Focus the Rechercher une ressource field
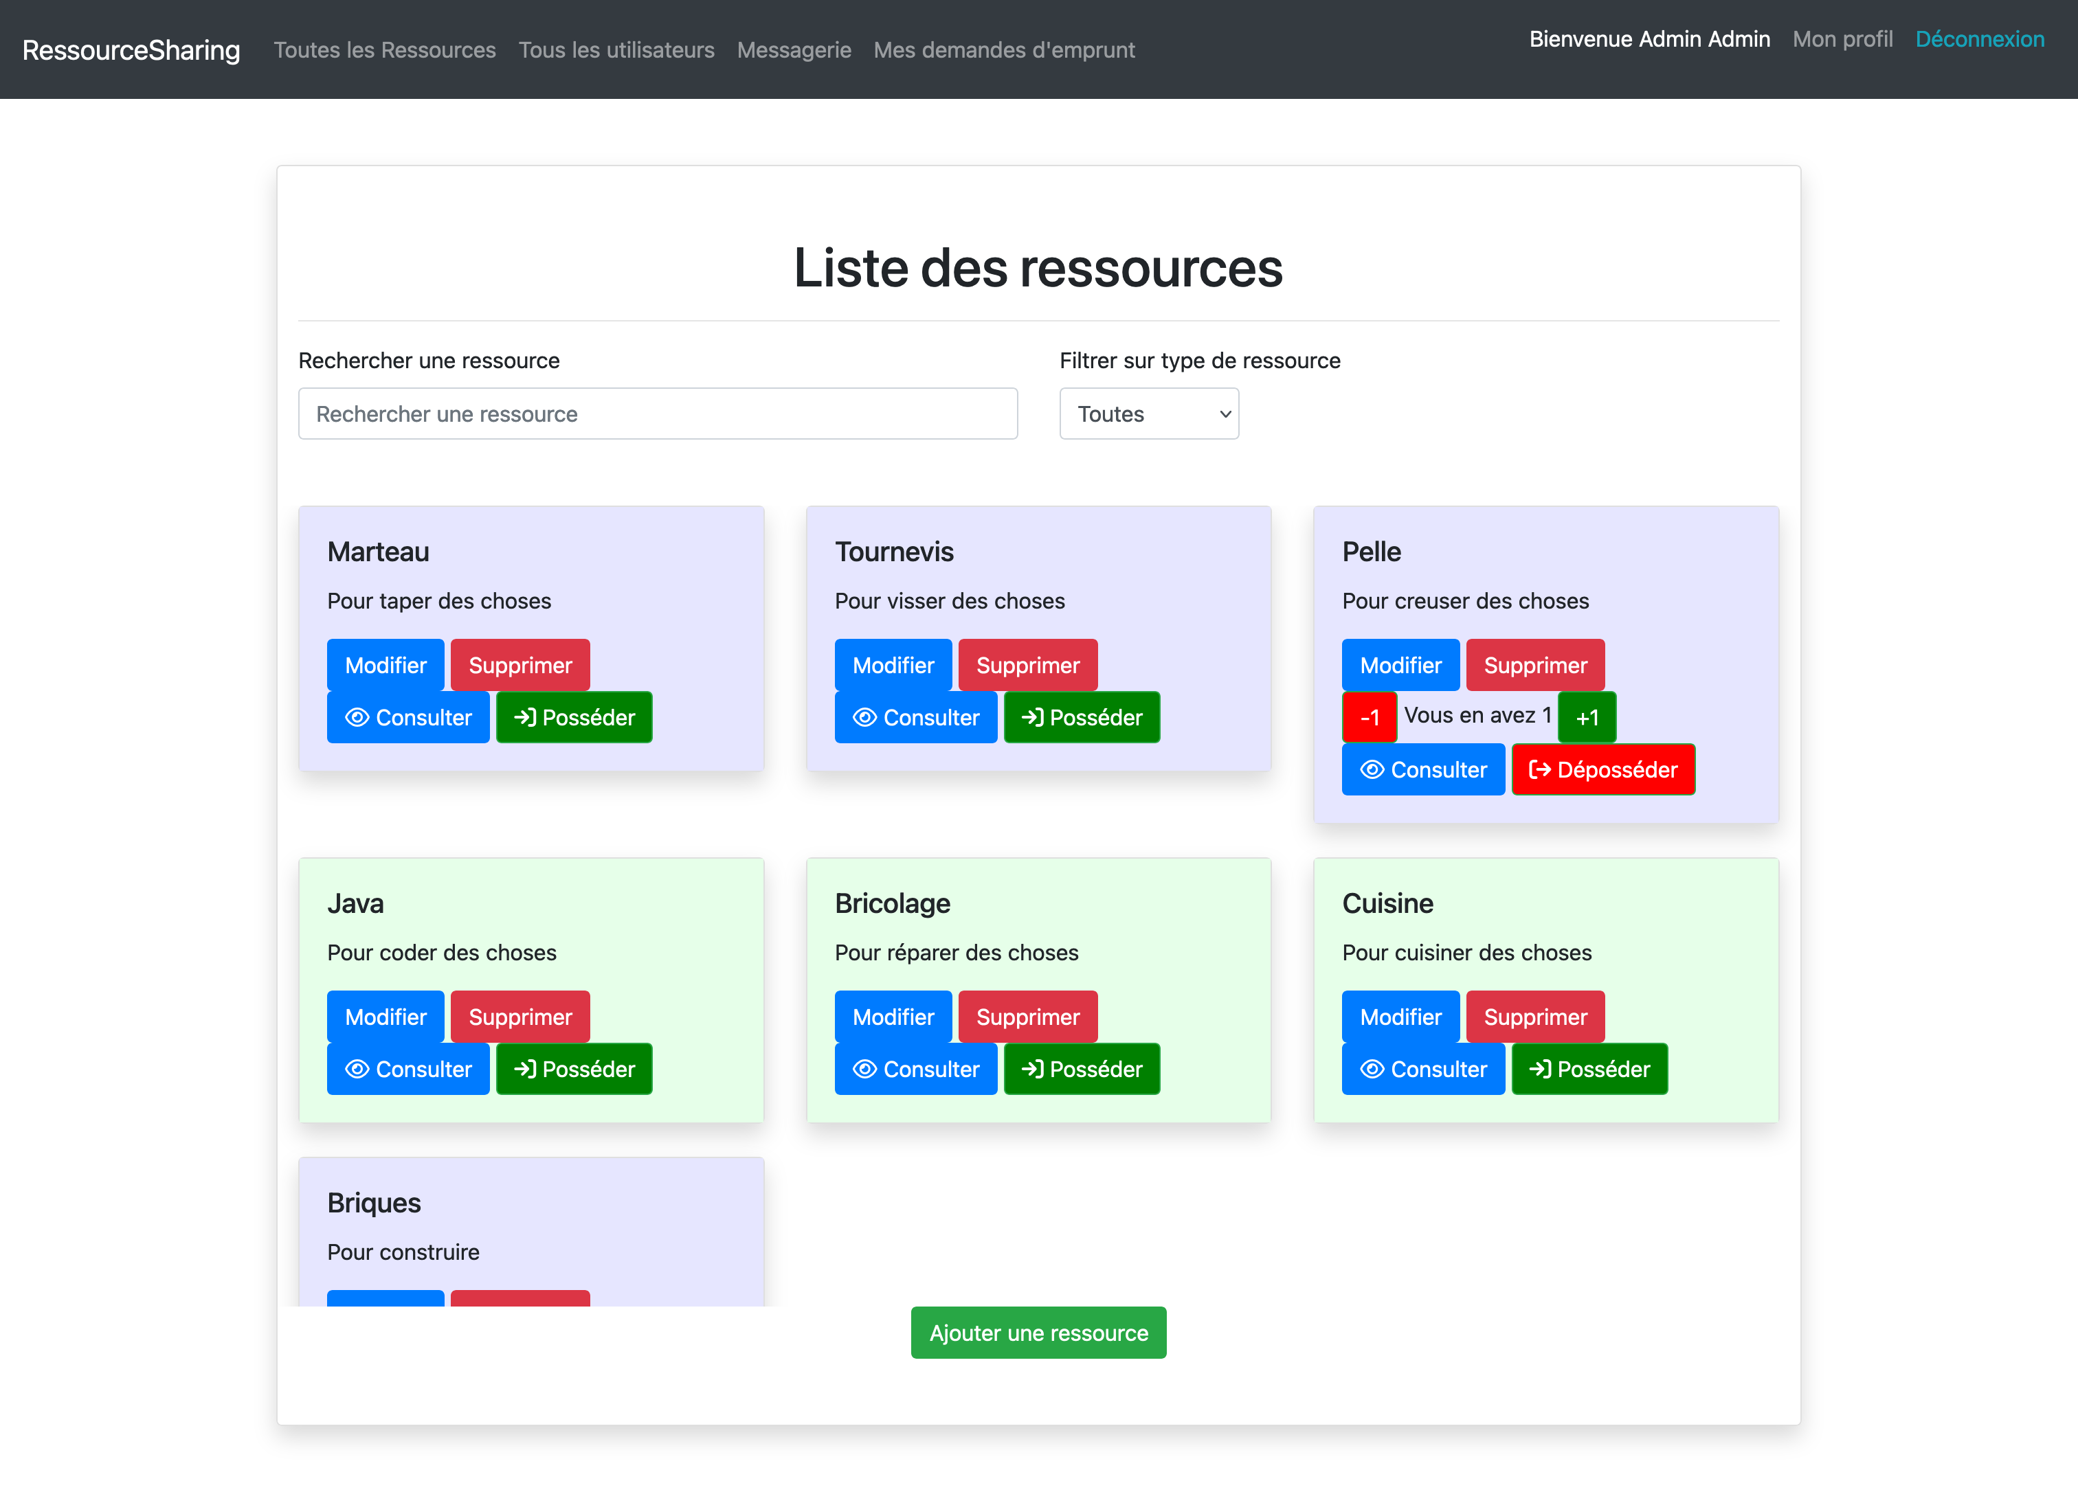This screenshot has width=2078, height=1492. tap(658, 414)
